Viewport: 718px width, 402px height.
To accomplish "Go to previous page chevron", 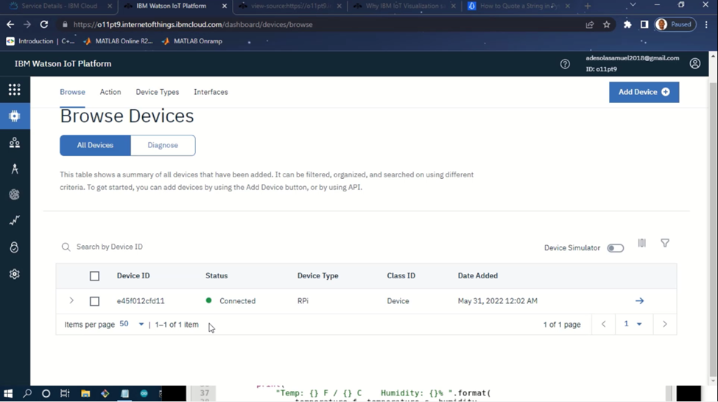I will click(604, 324).
